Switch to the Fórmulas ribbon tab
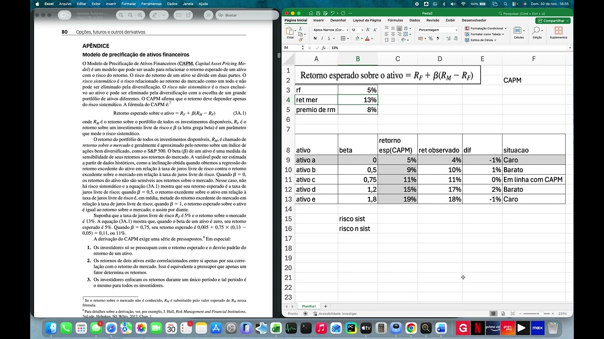The height and width of the screenshot is (339, 604). [395, 20]
